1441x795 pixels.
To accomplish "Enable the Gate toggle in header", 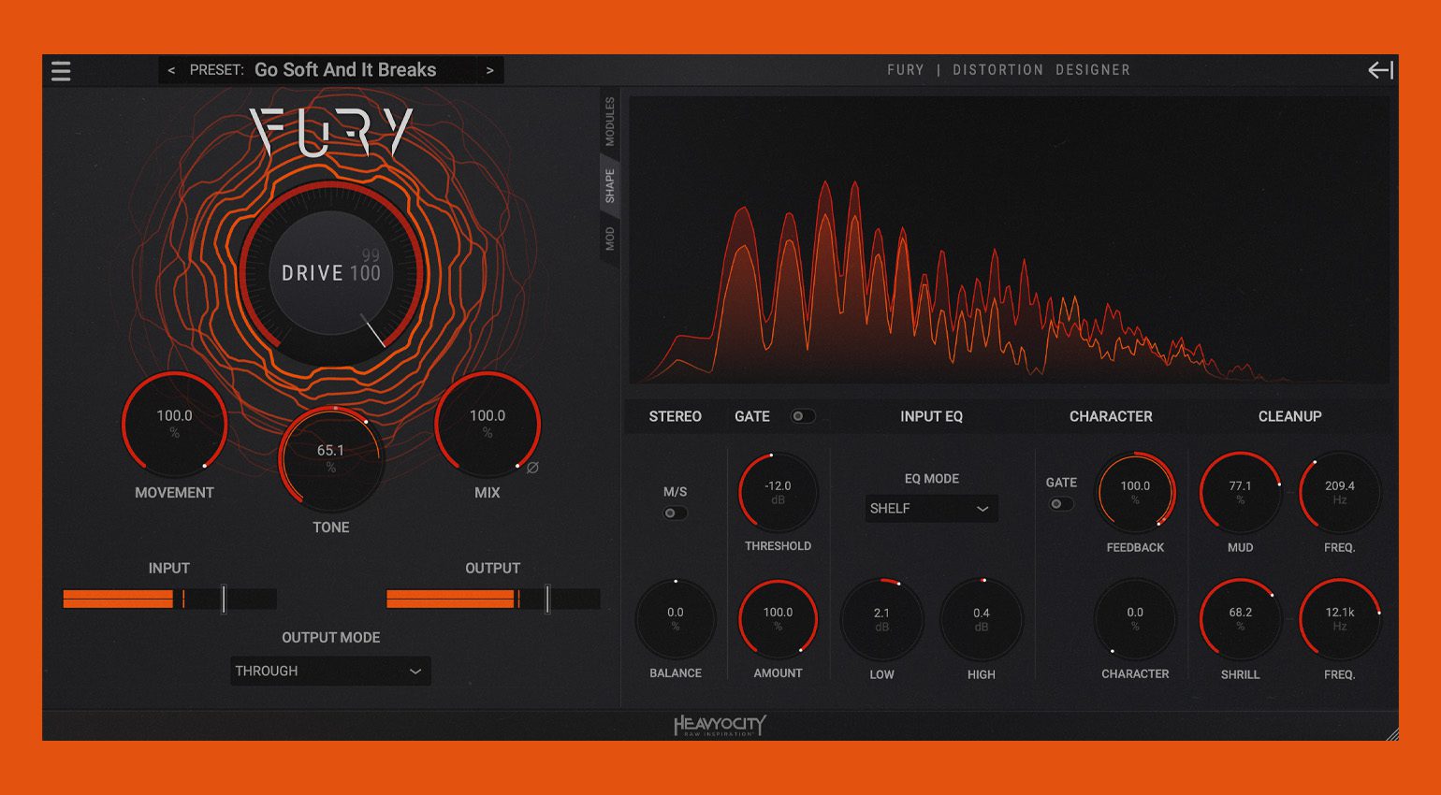I will (802, 416).
